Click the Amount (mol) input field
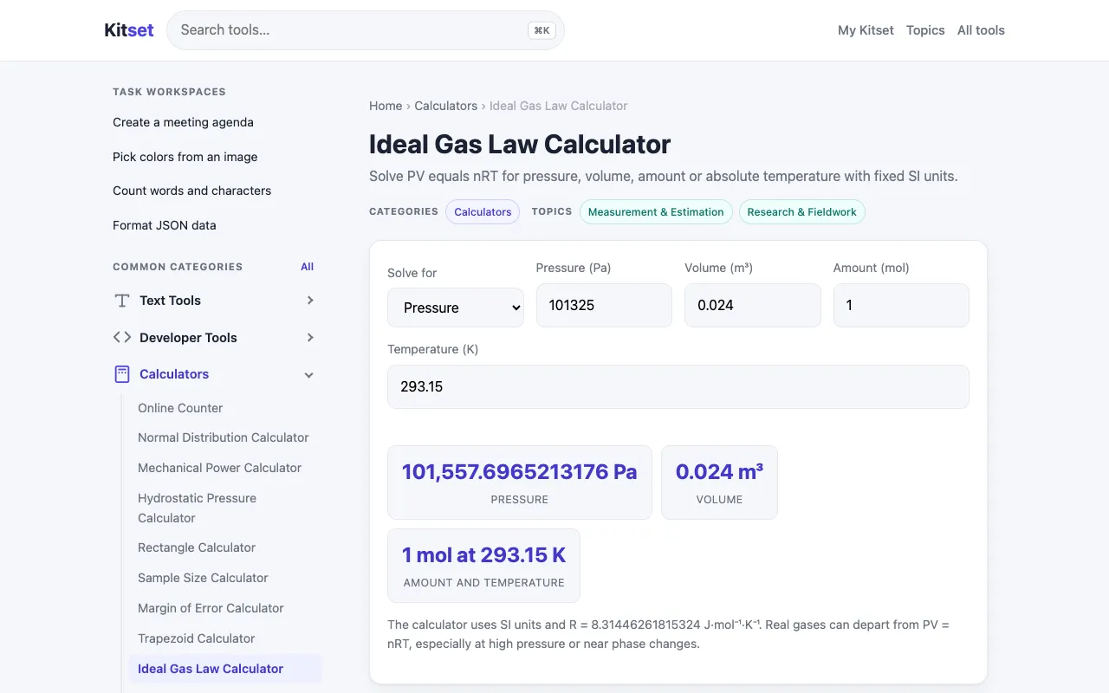 (901, 305)
